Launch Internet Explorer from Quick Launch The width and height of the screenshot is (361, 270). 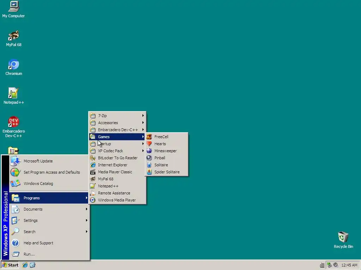pyautogui.click(x=25, y=265)
